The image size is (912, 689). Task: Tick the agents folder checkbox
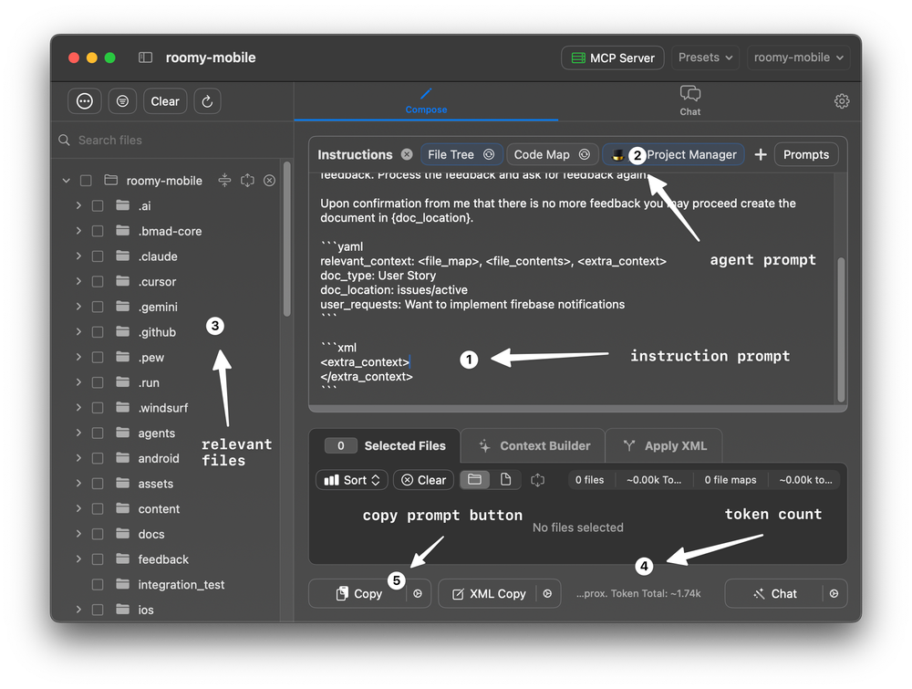coord(98,433)
